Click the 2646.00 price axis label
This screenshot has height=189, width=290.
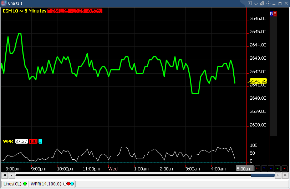[x=258, y=18]
